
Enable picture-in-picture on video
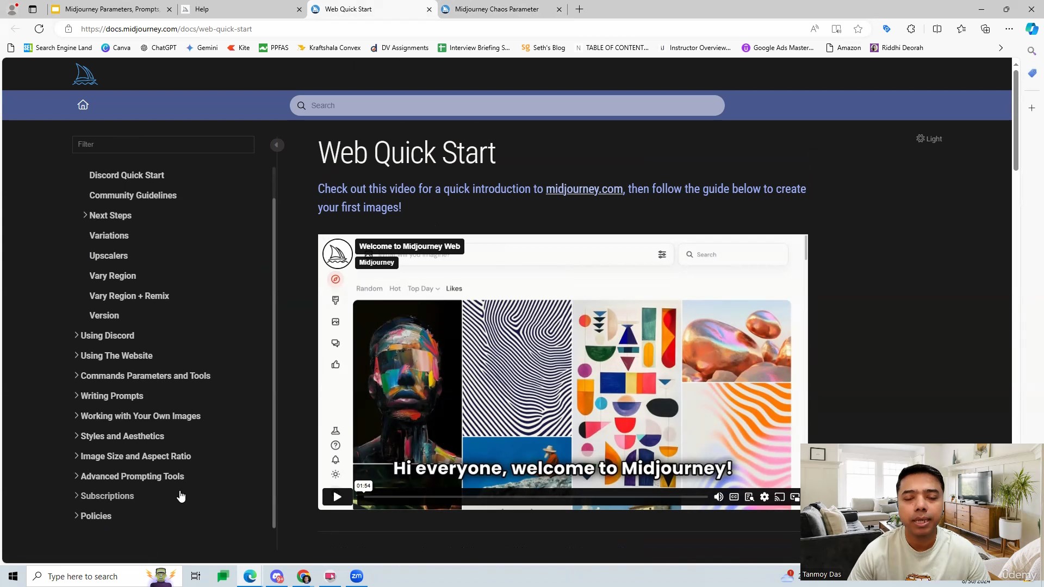tap(795, 497)
